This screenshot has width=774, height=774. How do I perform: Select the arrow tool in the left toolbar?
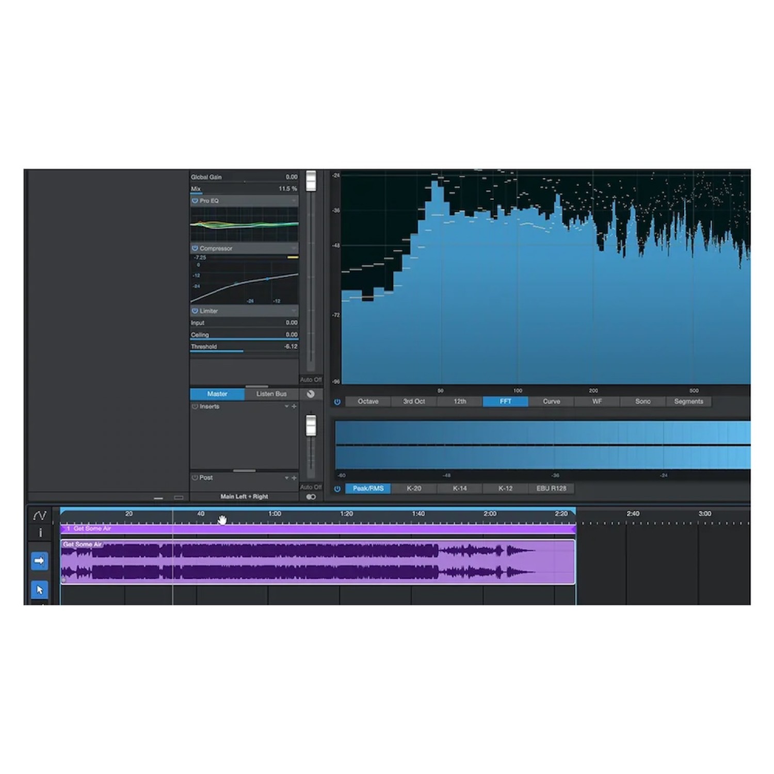(x=40, y=589)
